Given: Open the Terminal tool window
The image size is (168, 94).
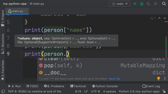Looking at the screenshot, I should point(78,86).
